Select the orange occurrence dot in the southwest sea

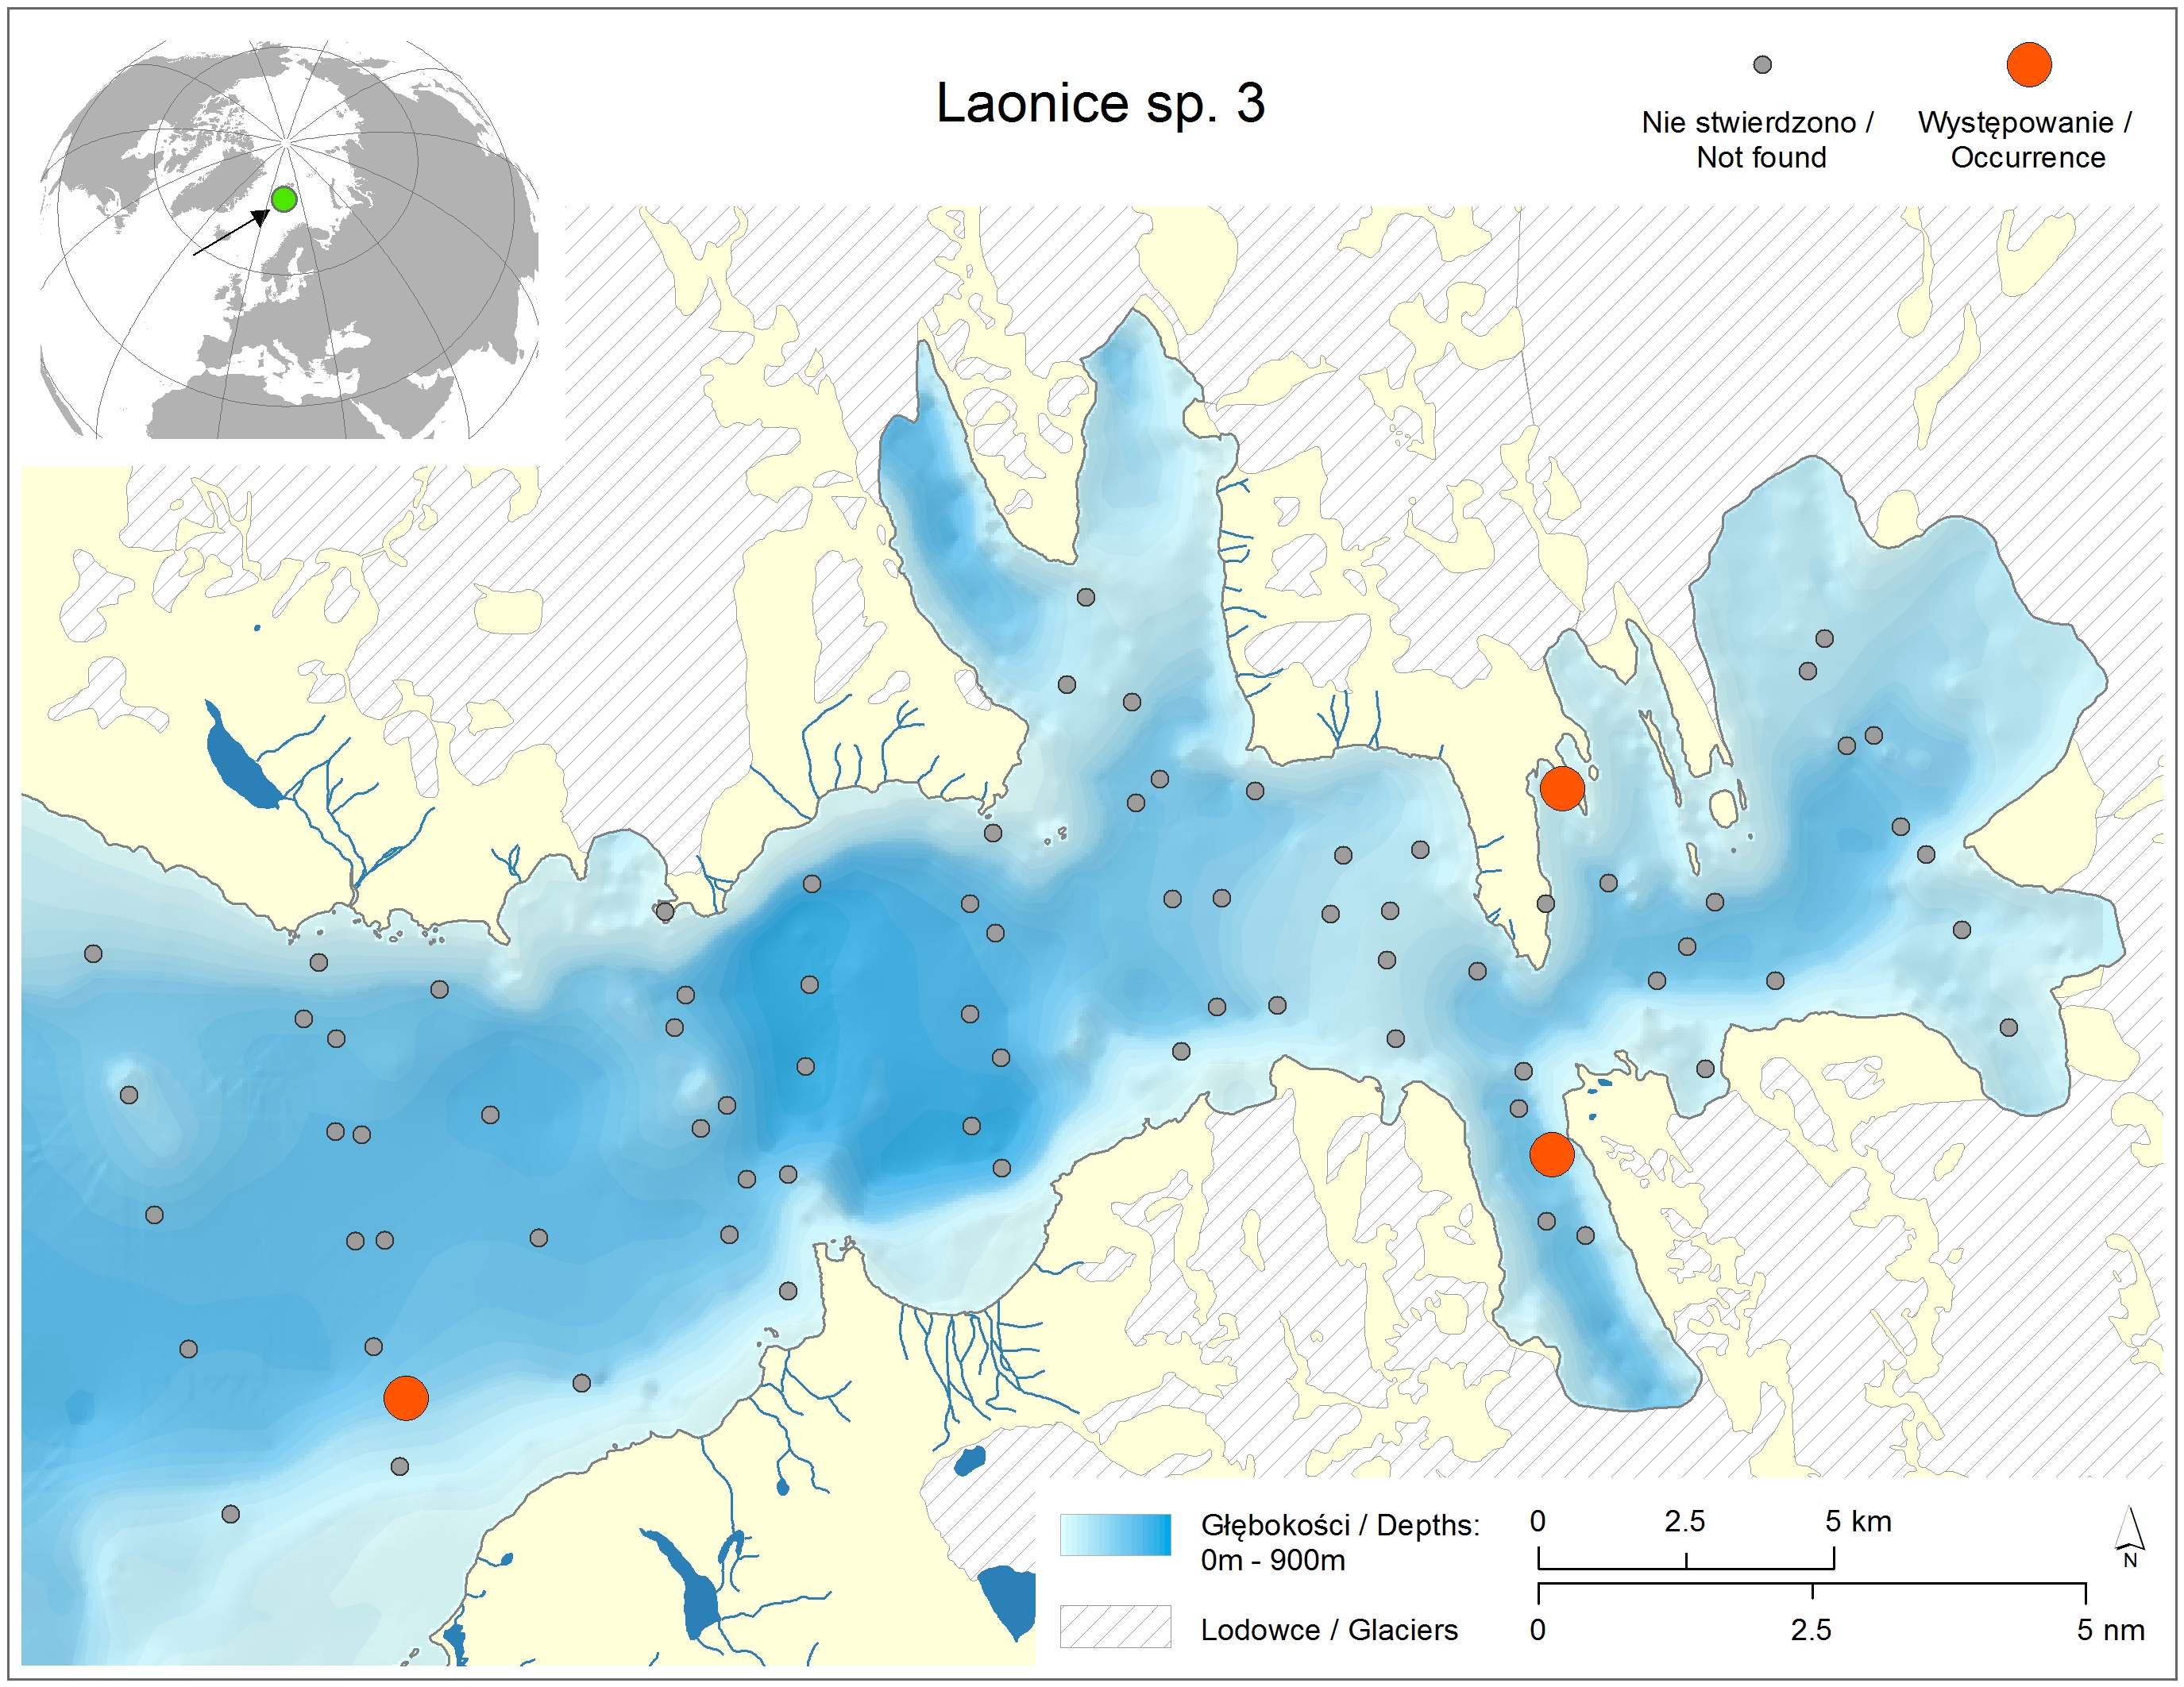pos(406,1397)
